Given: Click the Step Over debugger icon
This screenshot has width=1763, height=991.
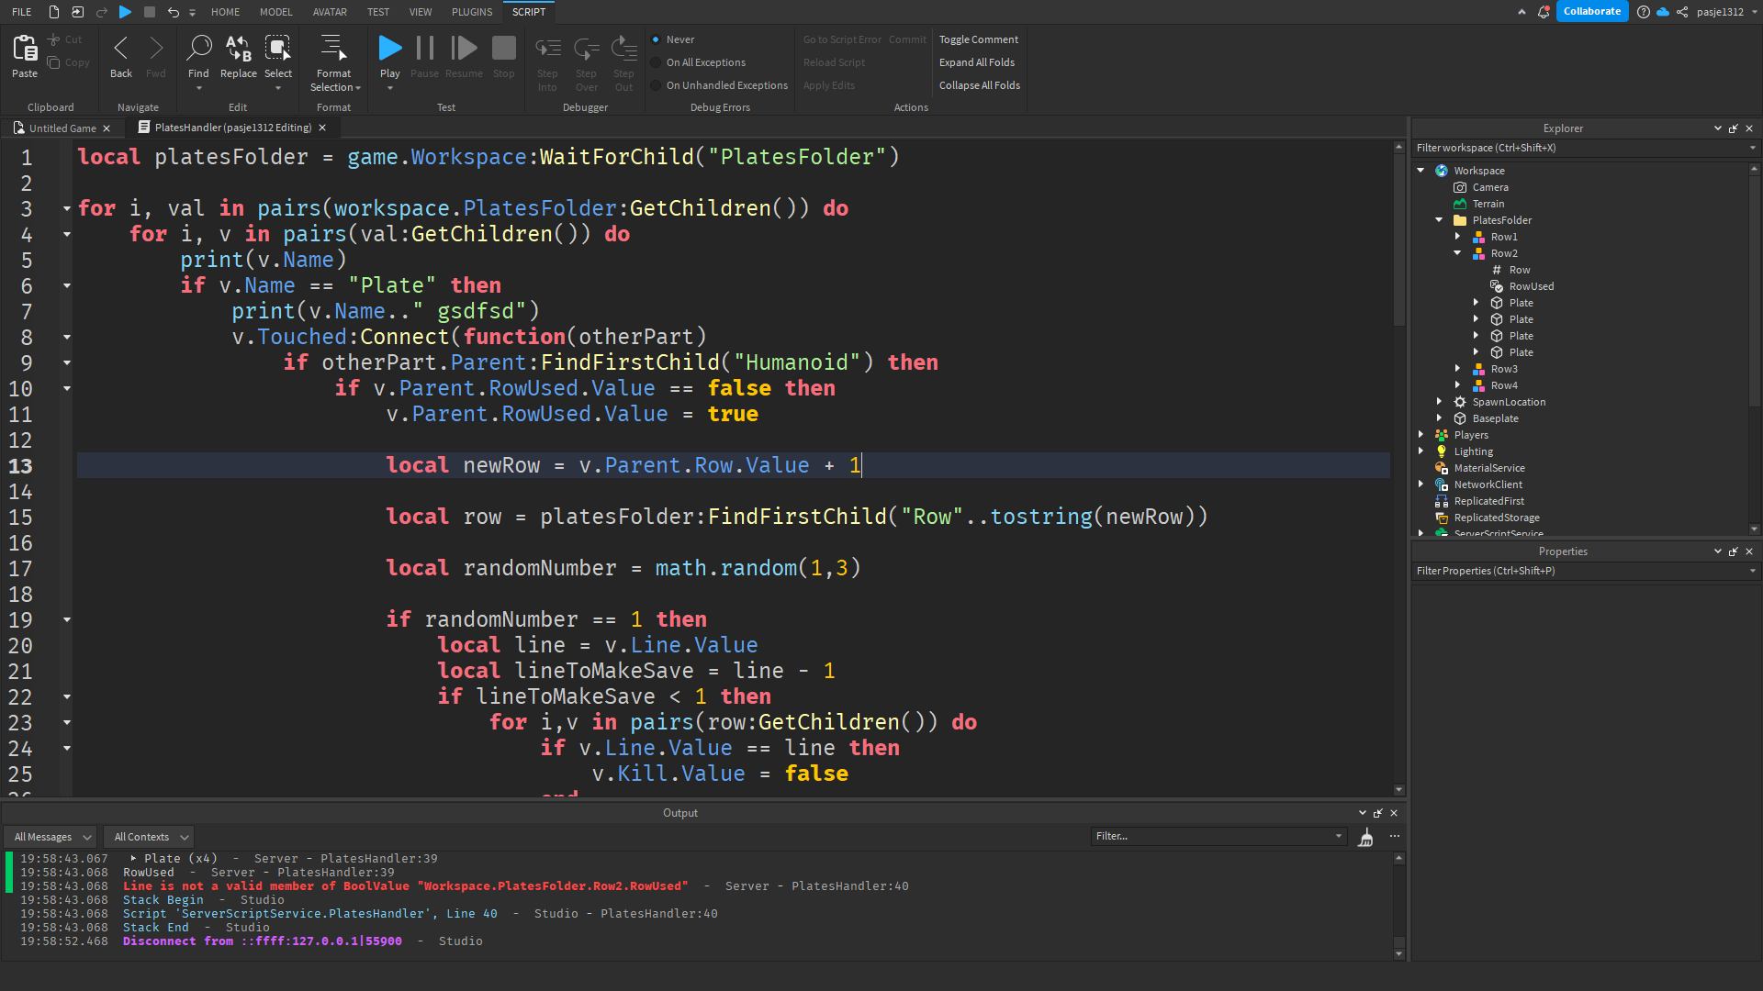Looking at the screenshot, I should click(586, 48).
